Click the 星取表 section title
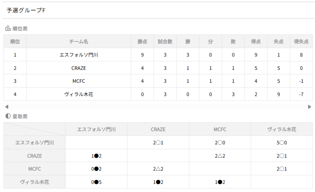Viewport: 315px width, 192px height. tap(20, 116)
